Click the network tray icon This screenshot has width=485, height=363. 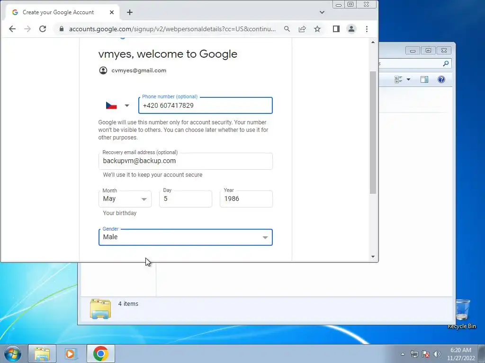pyautogui.click(x=414, y=354)
